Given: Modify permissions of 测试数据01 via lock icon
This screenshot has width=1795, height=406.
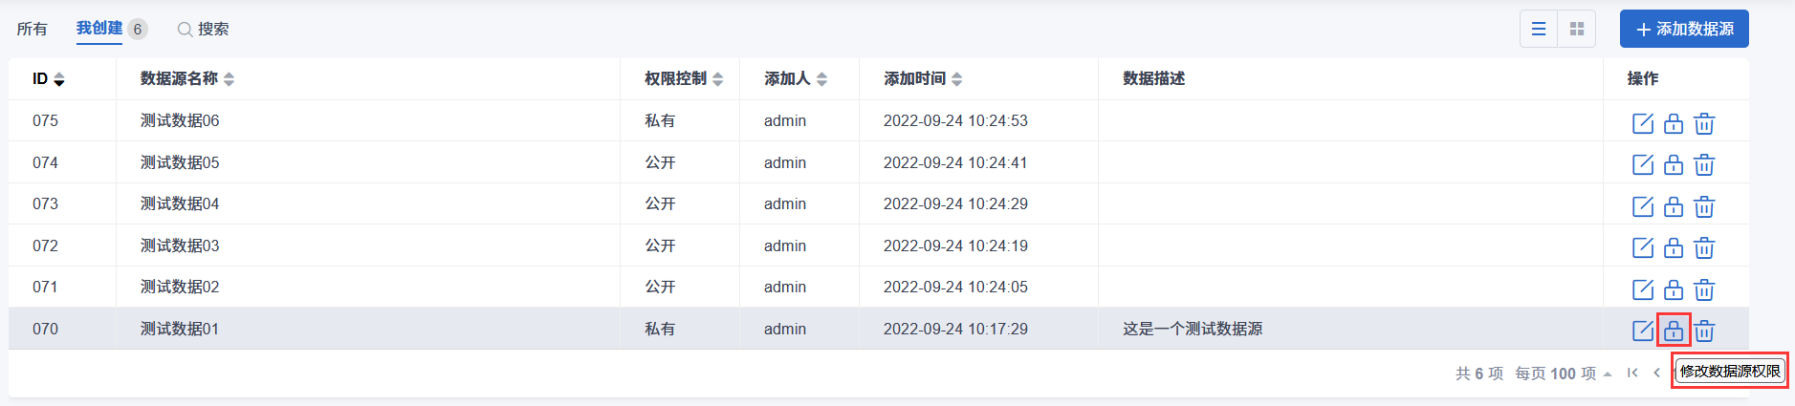Looking at the screenshot, I should [x=1673, y=331].
